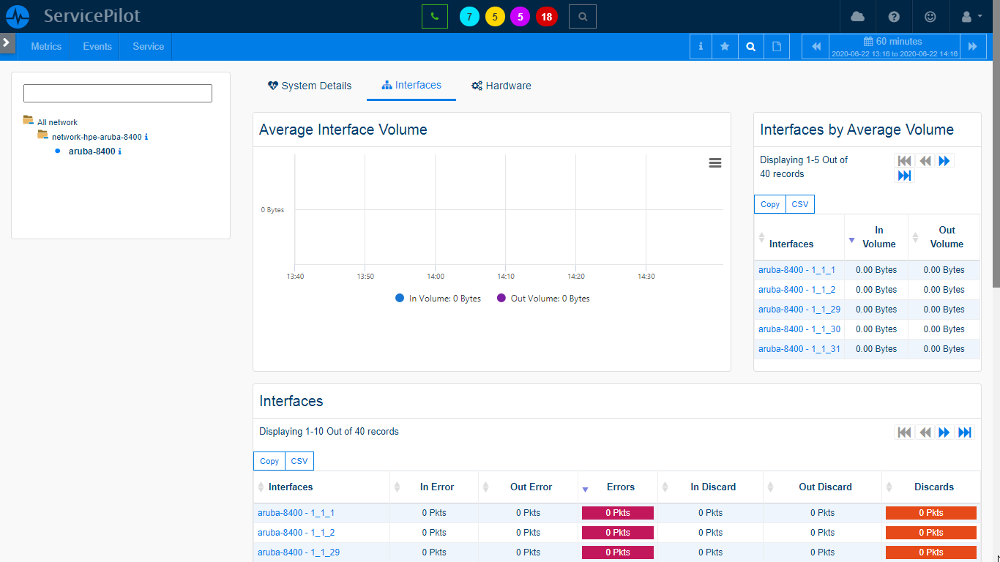Toggle Out Volume series in chart legend
This screenshot has width=1000, height=562.
[543, 299]
